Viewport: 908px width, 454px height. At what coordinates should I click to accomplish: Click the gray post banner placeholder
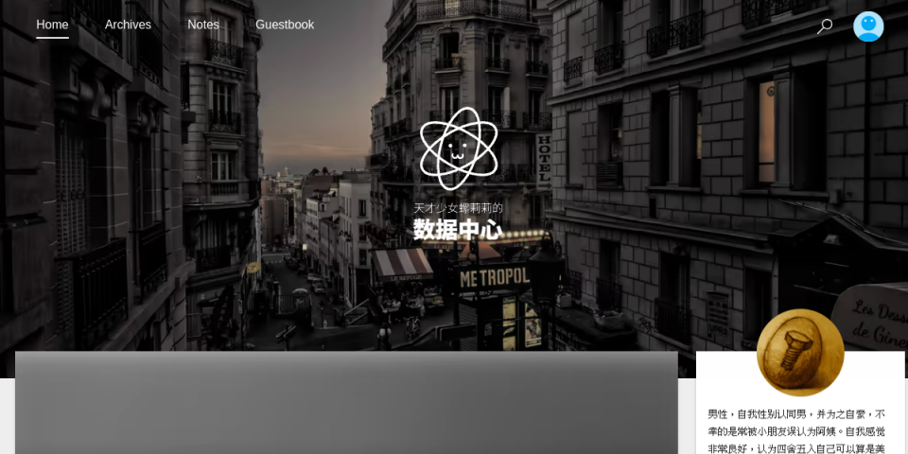point(346,403)
